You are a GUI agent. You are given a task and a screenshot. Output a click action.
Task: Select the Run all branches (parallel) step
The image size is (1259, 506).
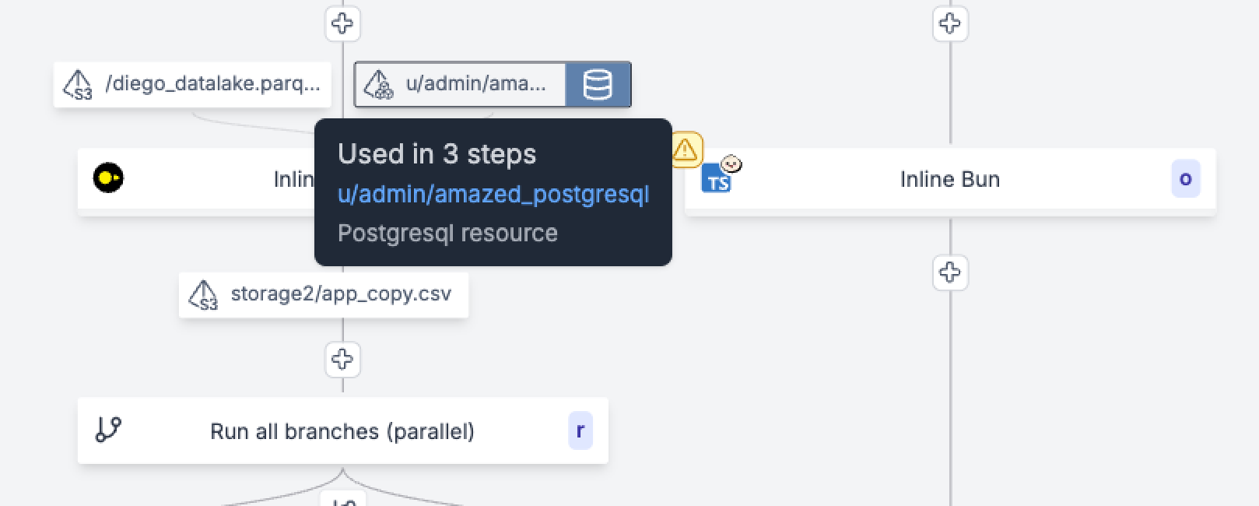tap(342, 430)
